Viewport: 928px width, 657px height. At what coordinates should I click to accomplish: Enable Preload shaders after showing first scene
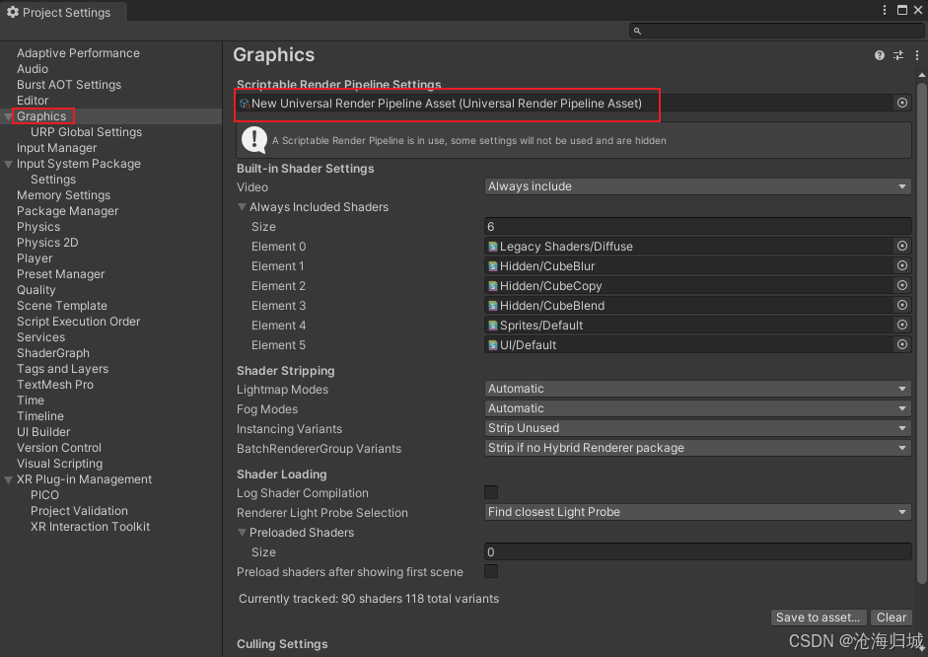pos(491,571)
